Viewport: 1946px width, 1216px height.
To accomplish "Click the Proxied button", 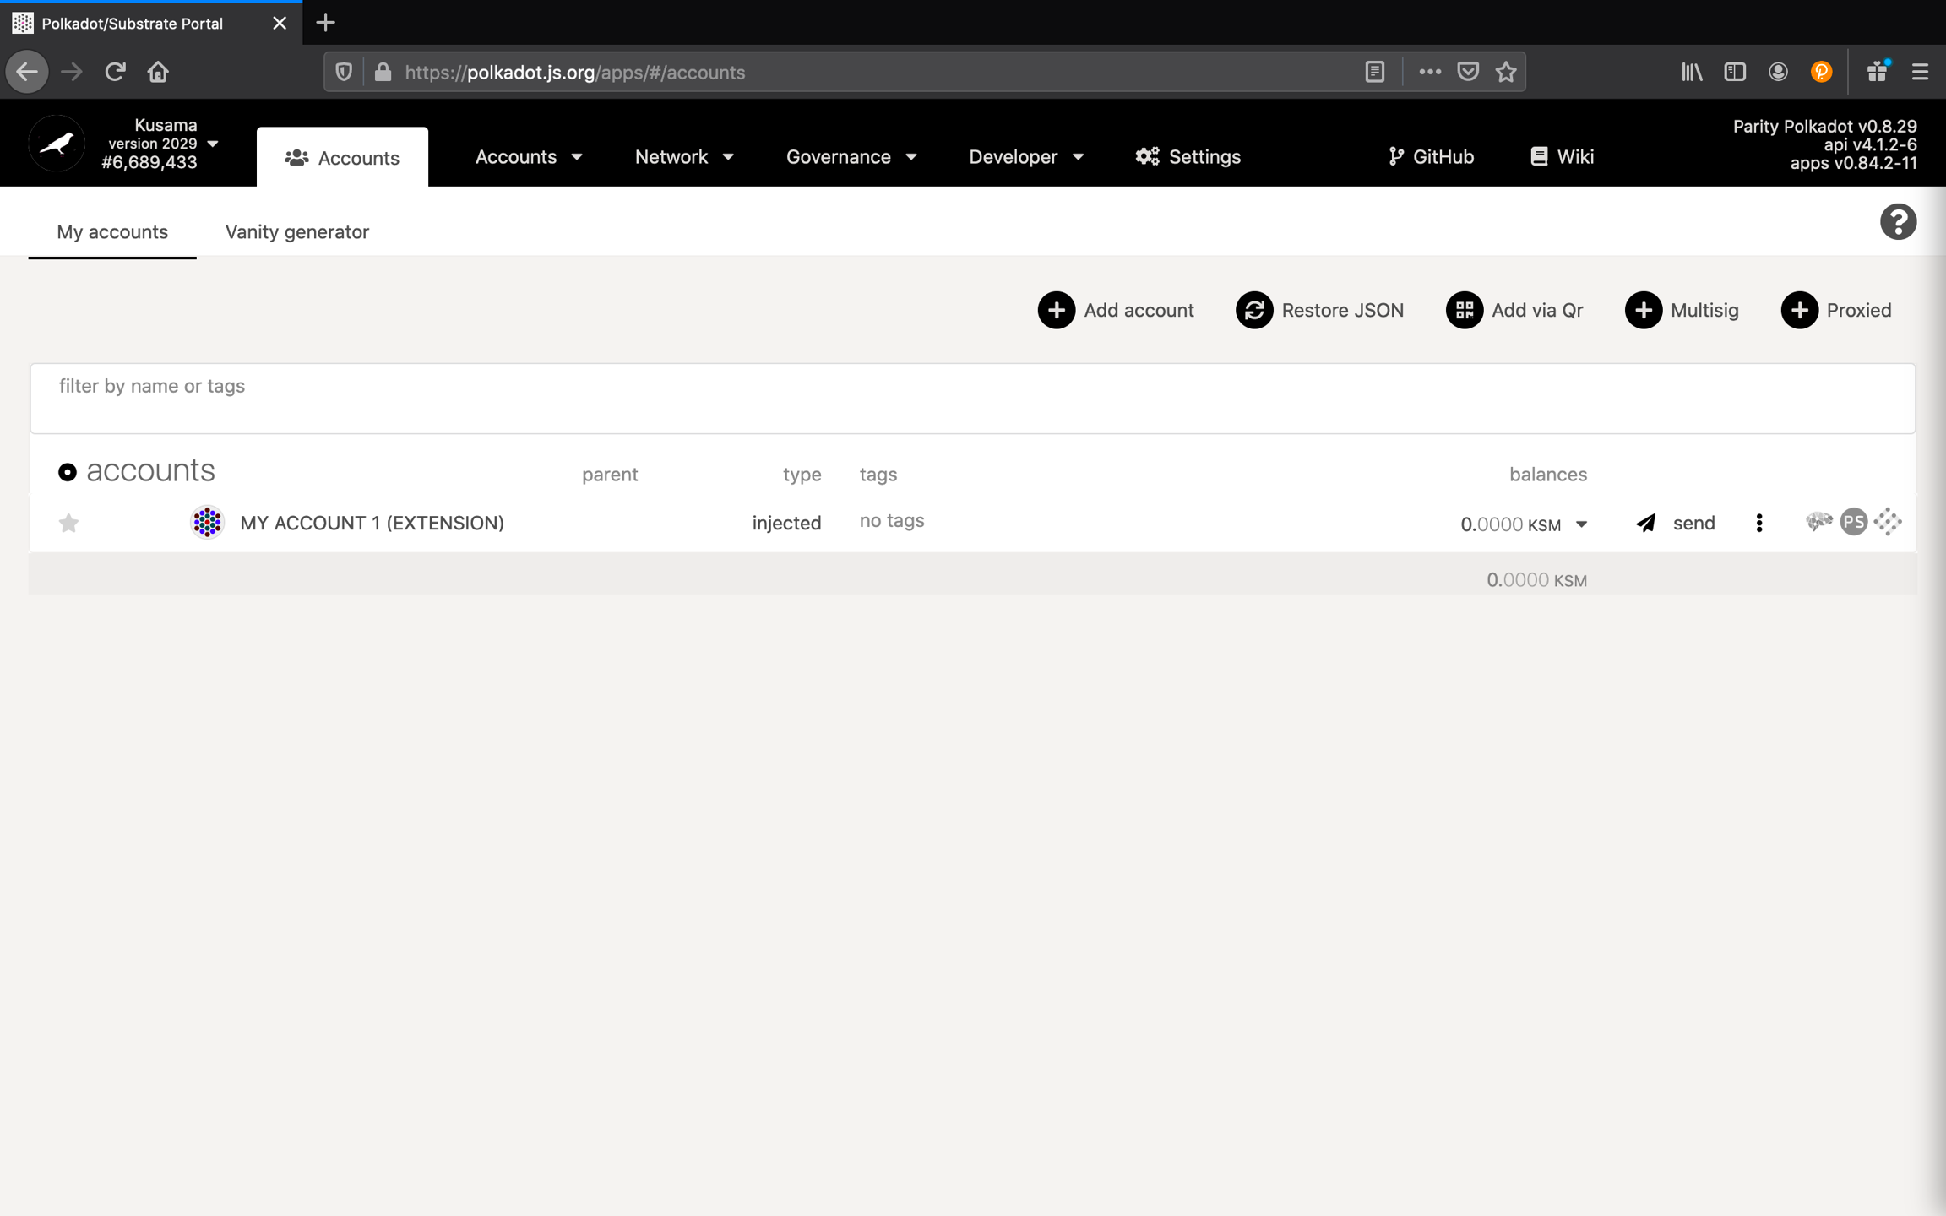I will point(1836,310).
